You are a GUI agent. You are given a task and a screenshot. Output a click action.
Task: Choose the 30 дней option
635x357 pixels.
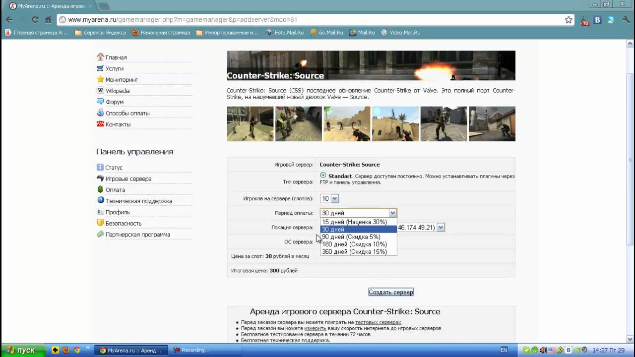[359, 230]
